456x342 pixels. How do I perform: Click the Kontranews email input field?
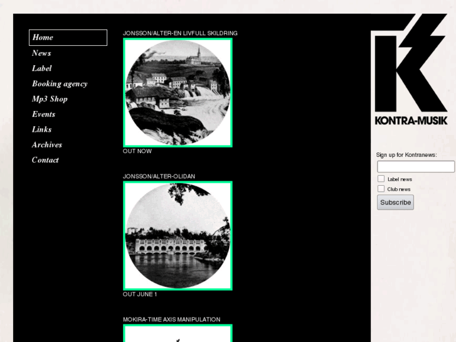pyautogui.click(x=416, y=166)
